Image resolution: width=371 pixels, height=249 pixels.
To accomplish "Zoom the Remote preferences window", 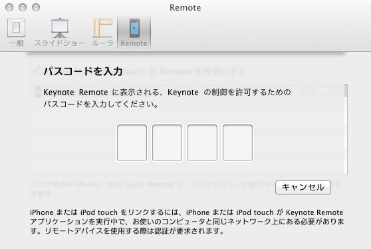I will click(x=36, y=7).
